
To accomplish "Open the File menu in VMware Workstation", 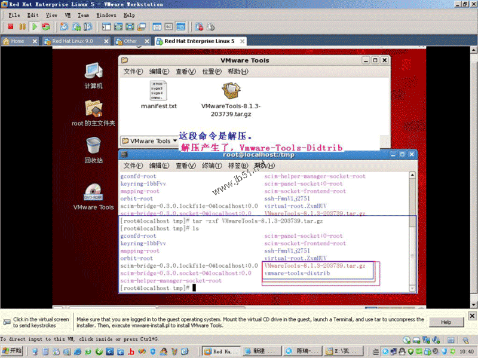I will [14, 16].
